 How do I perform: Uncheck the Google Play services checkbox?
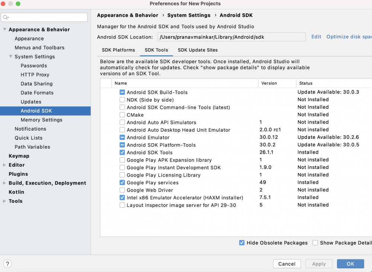tap(122, 183)
